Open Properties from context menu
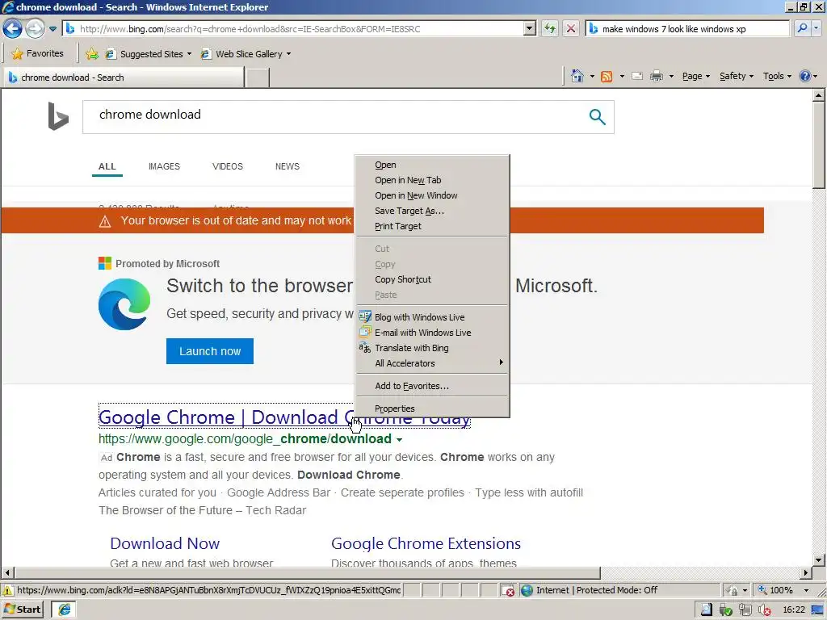Image resolution: width=827 pixels, height=620 pixels. (432, 408)
